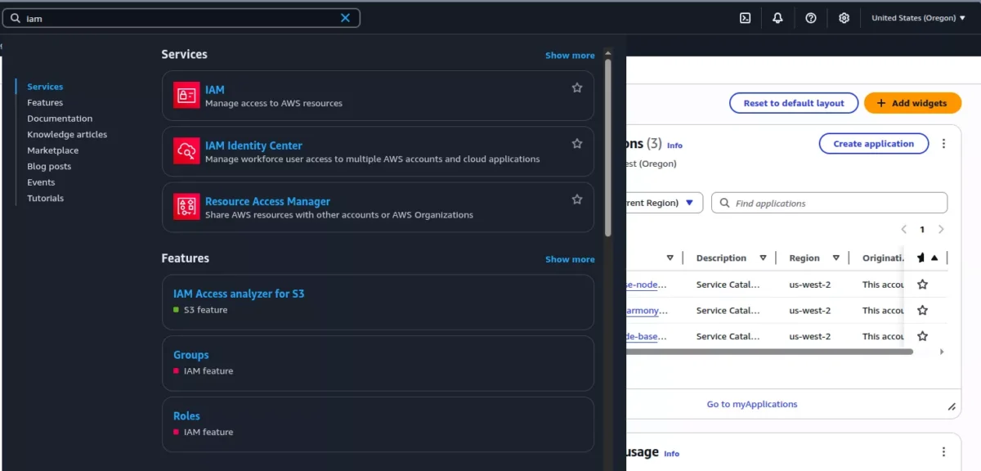This screenshot has width=981, height=471.
Task: Expand the United States (Oregon) region dropdown
Action: 918,18
